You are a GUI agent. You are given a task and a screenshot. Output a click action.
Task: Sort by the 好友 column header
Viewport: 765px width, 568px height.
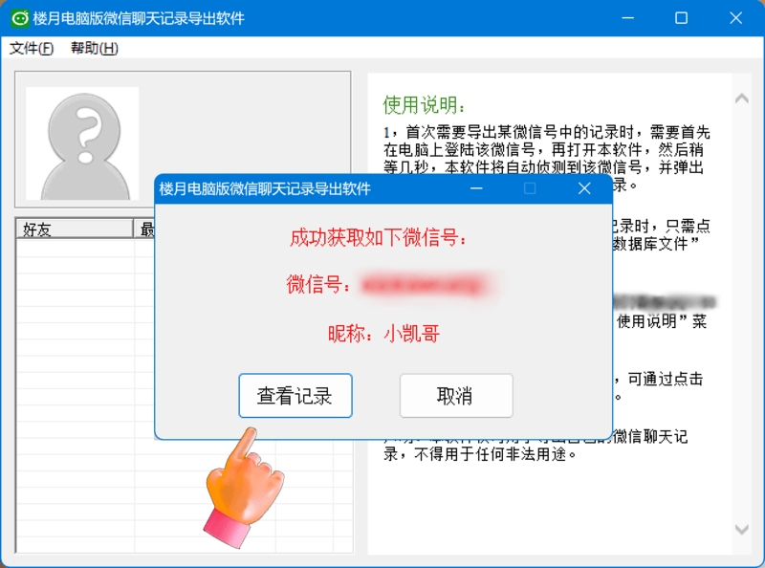coord(75,229)
